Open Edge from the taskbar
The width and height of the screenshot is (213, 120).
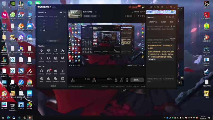pyautogui.click(x=8, y=118)
